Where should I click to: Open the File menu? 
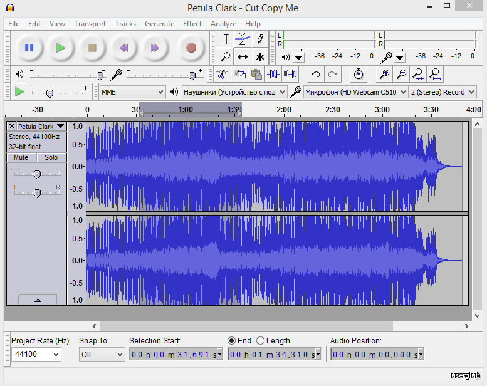point(14,24)
